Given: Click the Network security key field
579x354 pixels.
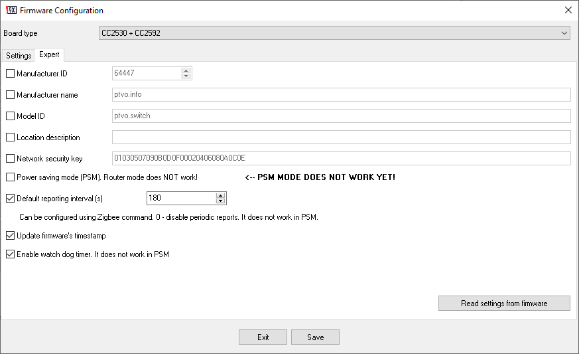Looking at the screenshot, I should (341, 158).
